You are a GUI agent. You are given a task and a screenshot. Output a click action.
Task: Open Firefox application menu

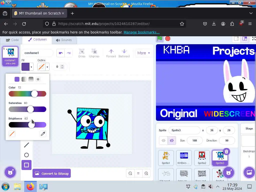[250, 24]
